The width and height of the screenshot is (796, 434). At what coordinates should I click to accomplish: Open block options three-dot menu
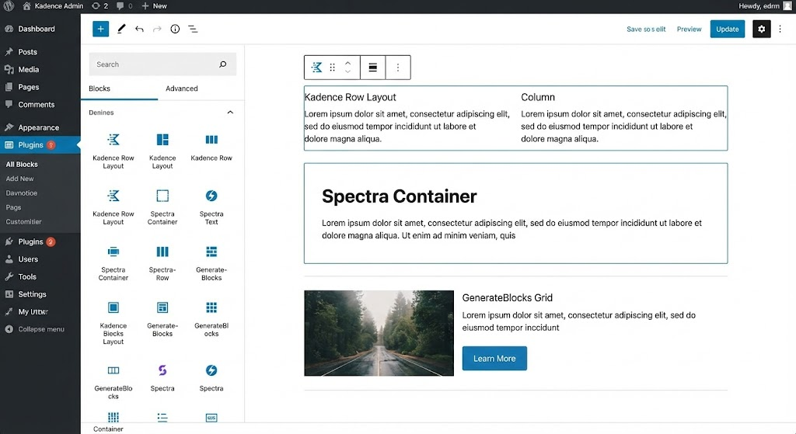398,68
